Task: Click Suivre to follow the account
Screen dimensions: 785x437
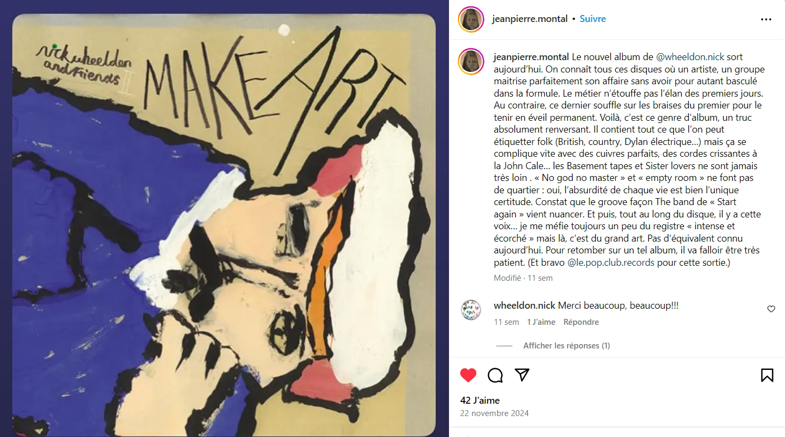Action: [593, 19]
